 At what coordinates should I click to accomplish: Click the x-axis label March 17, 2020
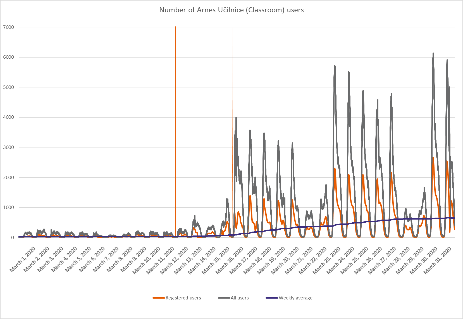pyautogui.click(x=244, y=260)
